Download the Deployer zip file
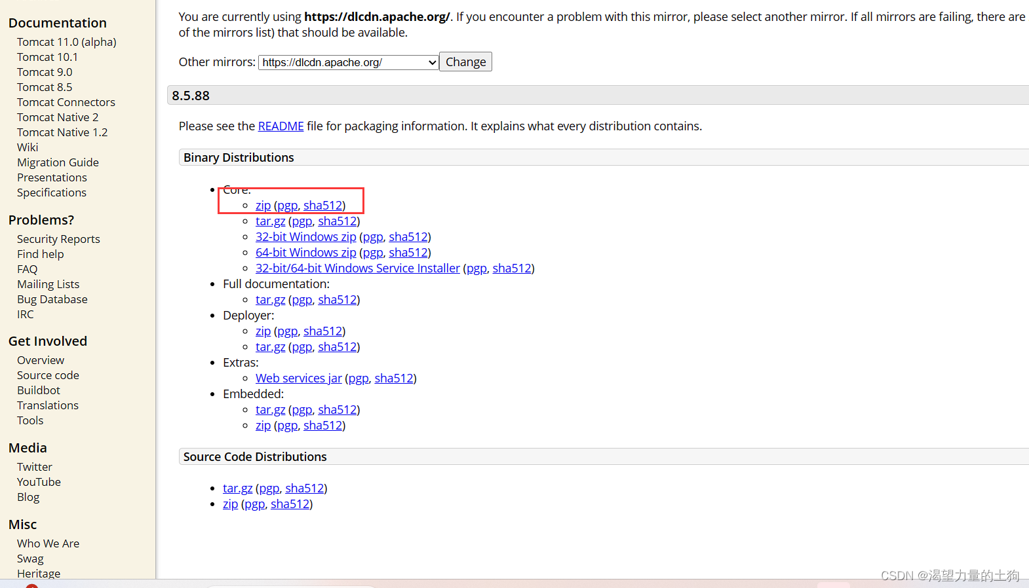 263,331
